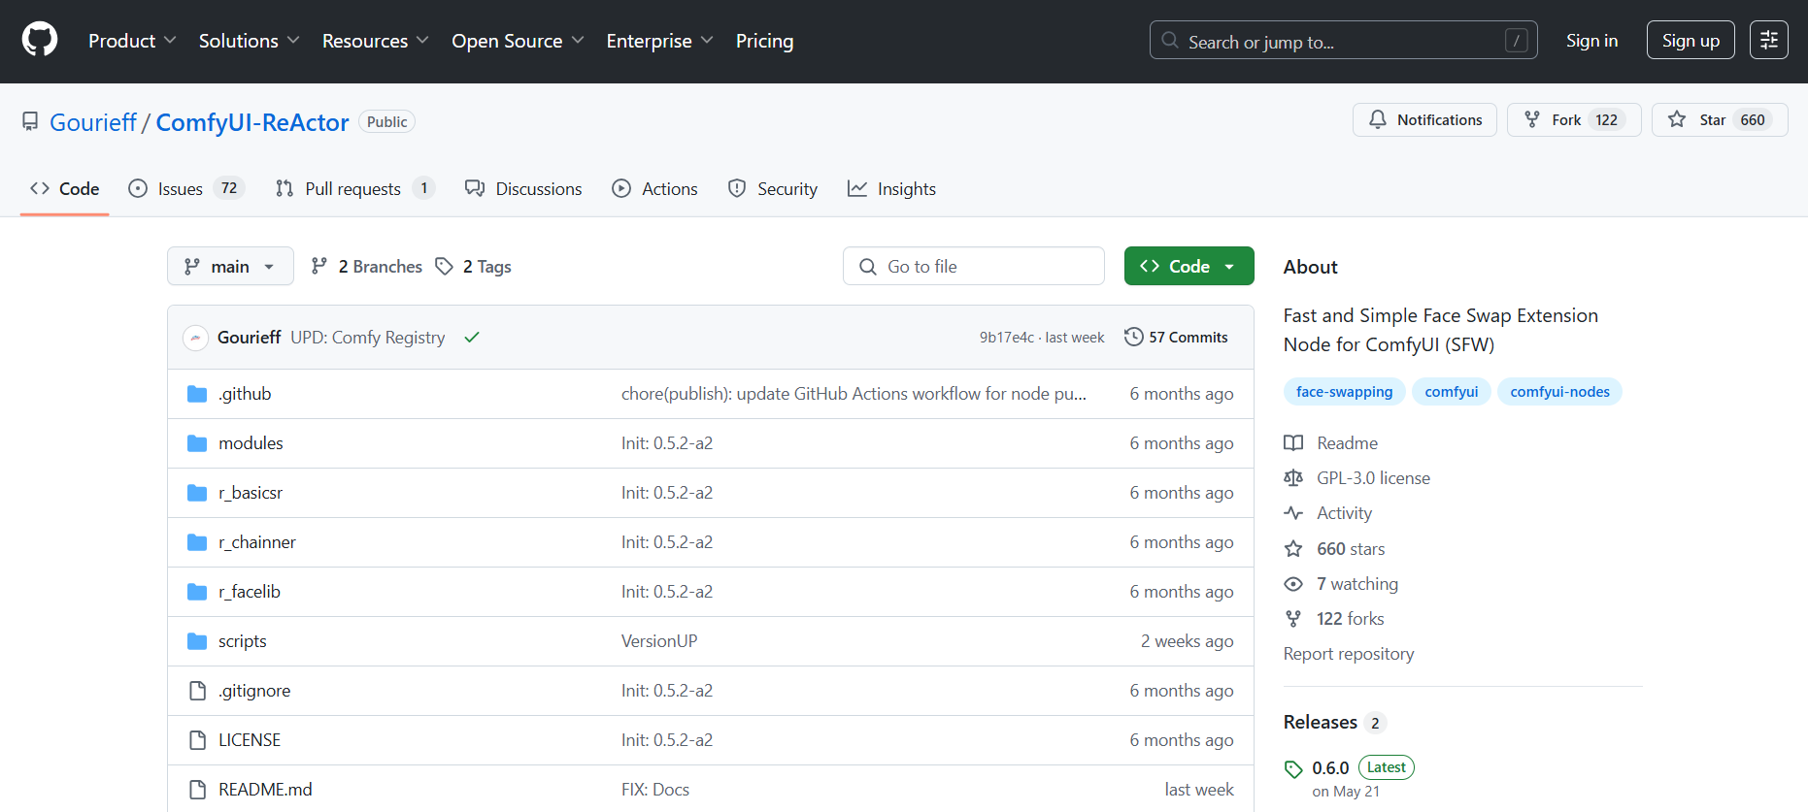Open the scripts folder

tap(243, 640)
